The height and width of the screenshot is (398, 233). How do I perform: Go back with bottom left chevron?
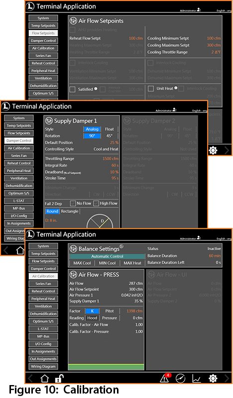(x=30, y=379)
